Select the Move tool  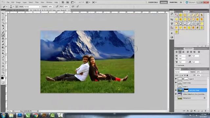click(x=3, y=14)
